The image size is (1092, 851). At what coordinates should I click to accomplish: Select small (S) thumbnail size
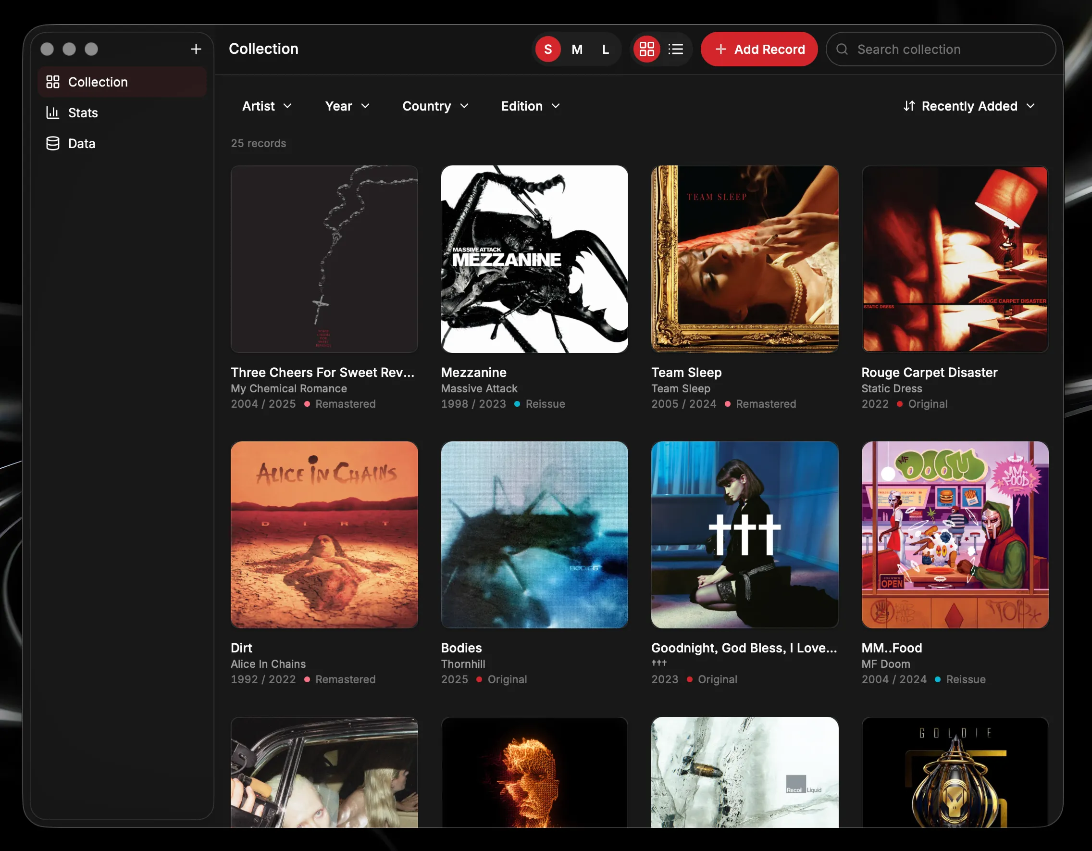coord(548,49)
